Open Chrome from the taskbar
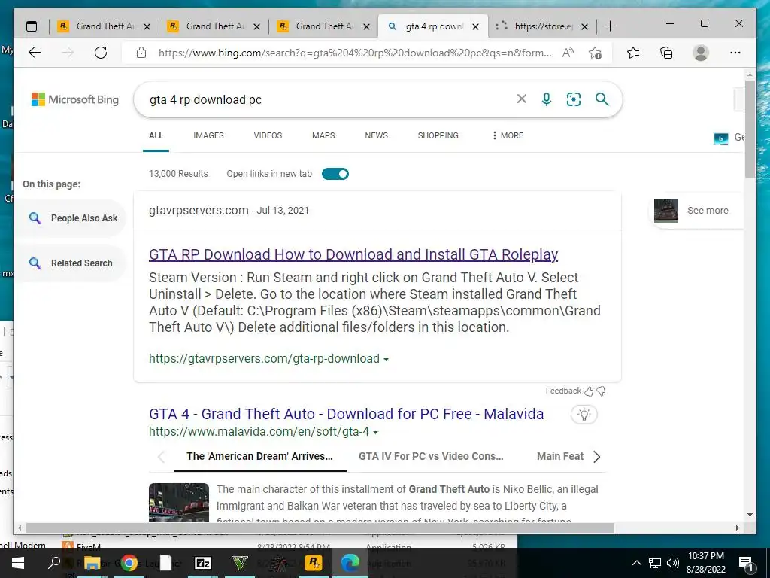The image size is (770, 578). pos(129,563)
